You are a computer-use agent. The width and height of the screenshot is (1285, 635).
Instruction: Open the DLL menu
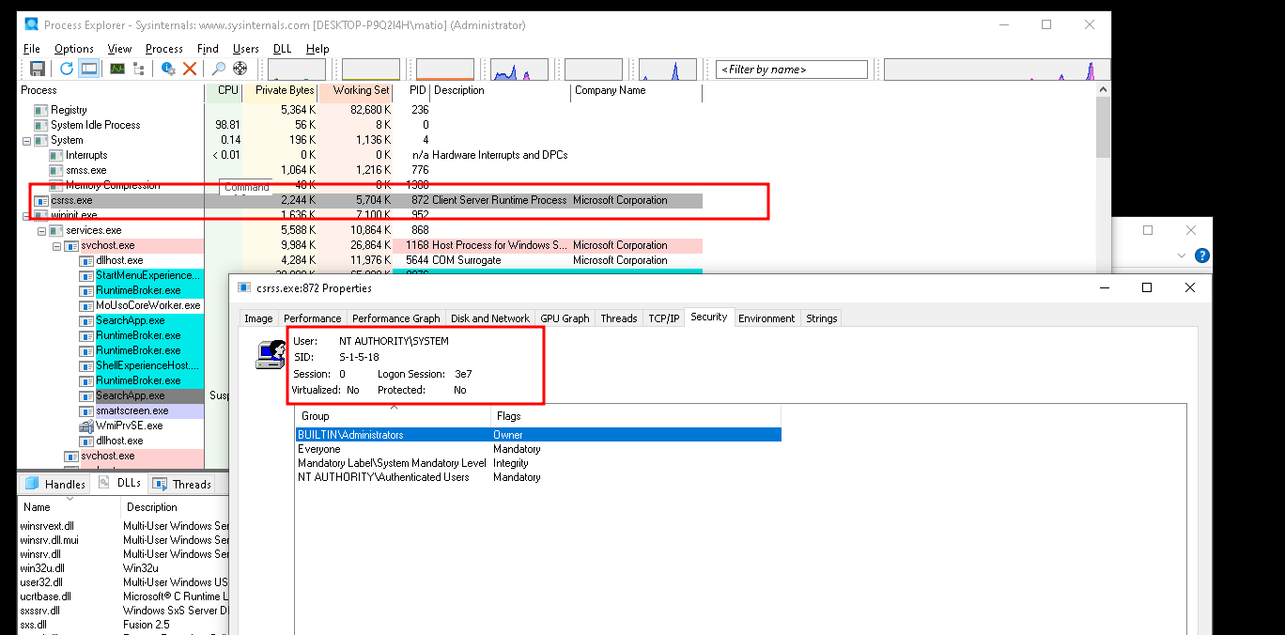(283, 49)
